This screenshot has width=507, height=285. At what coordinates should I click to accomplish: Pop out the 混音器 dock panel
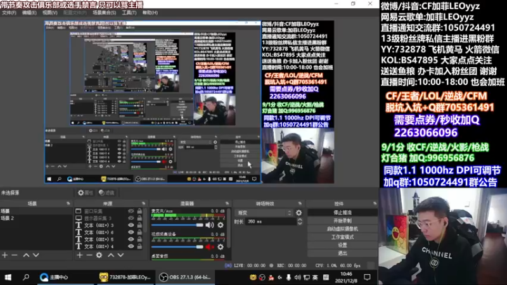(227, 203)
